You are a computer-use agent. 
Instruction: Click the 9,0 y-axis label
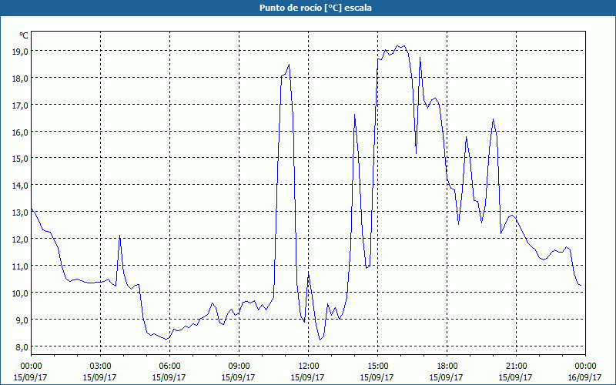(22, 320)
